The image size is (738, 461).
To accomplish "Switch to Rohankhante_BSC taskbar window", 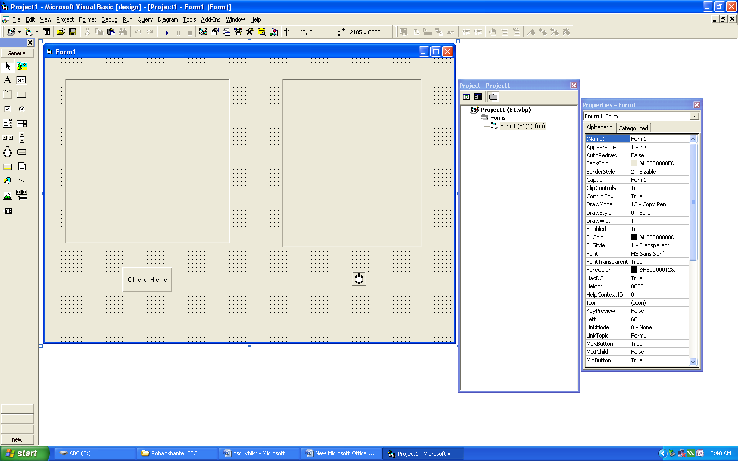I will pyautogui.click(x=177, y=453).
